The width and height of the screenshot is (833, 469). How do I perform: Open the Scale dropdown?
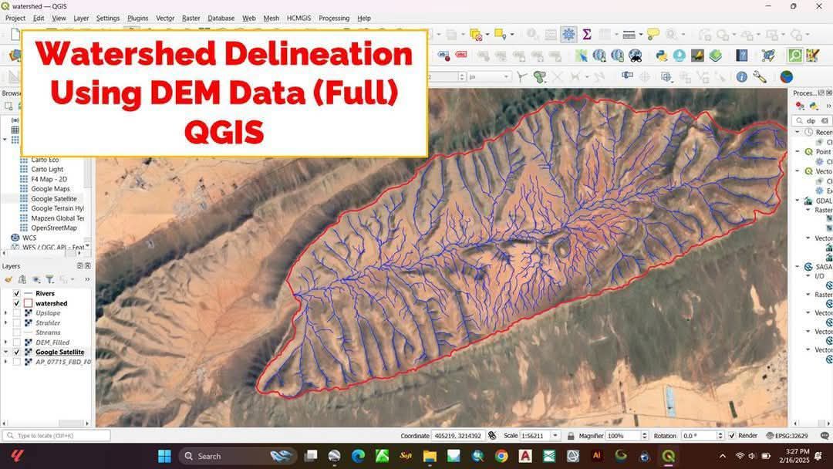(x=555, y=436)
